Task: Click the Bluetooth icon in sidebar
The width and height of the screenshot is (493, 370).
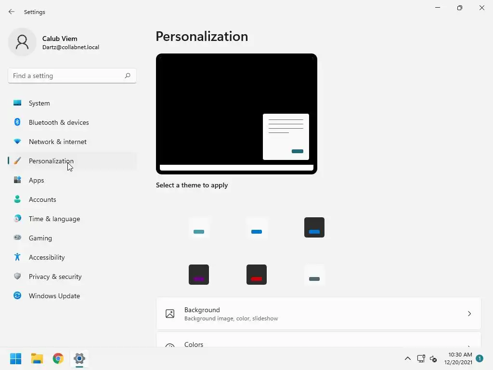Action: tap(17, 122)
